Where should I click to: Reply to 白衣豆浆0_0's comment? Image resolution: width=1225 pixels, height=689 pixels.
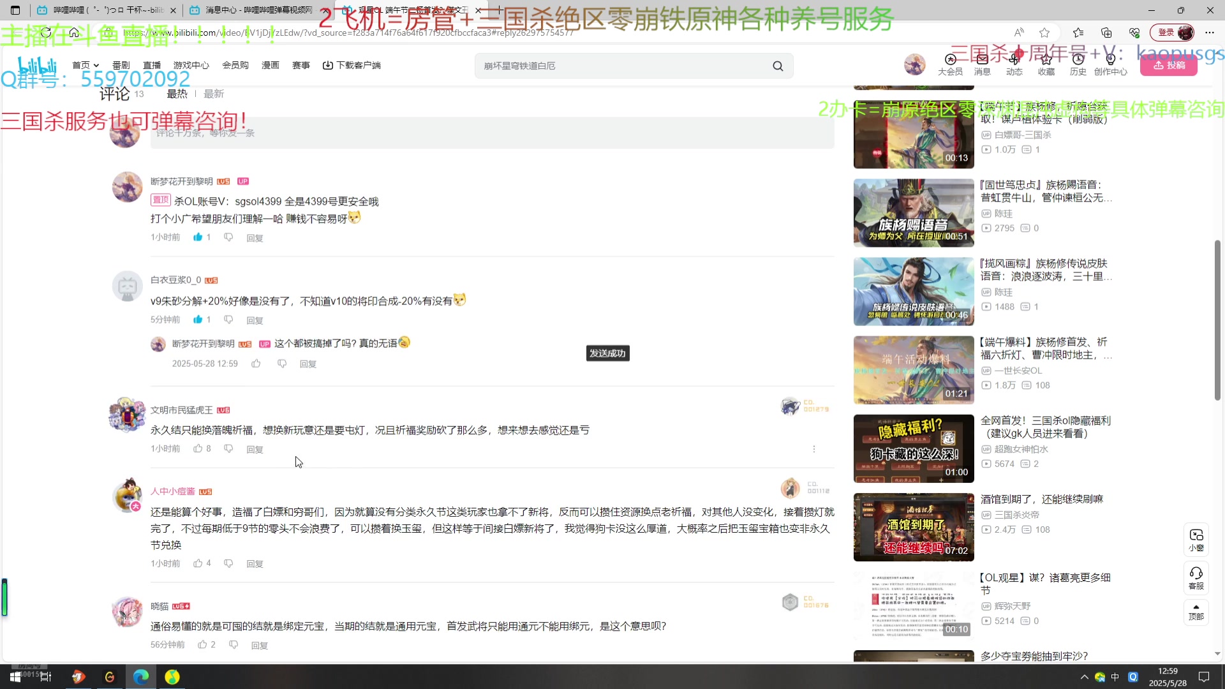click(255, 320)
